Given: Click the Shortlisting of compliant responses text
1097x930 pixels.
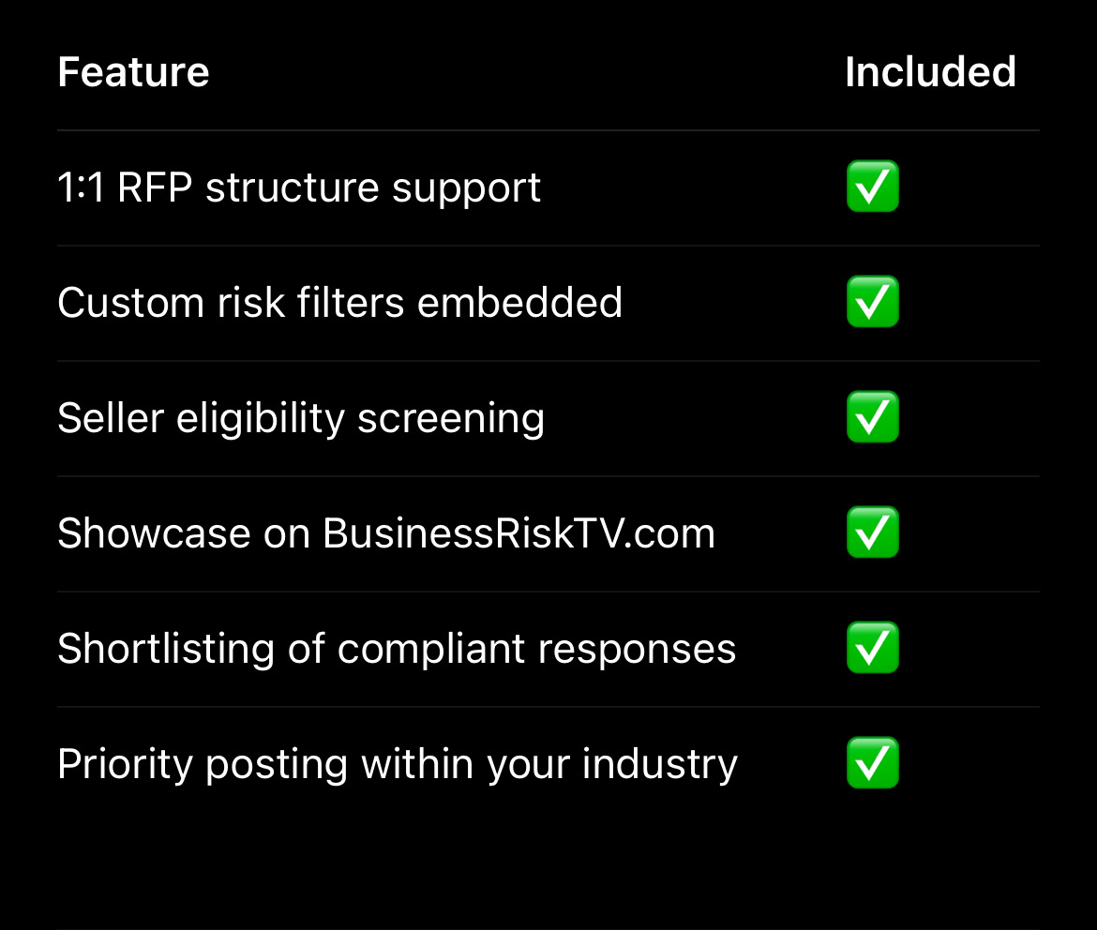Looking at the screenshot, I should [x=396, y=649].
